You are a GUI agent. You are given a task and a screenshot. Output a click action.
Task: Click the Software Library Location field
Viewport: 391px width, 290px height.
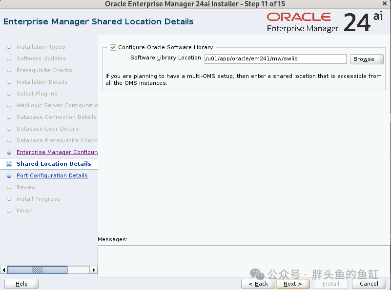point(275,59)
